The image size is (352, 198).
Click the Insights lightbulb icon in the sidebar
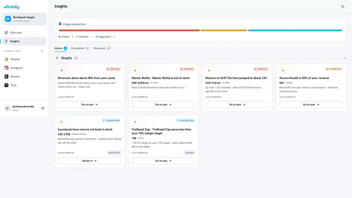[6, 41]
